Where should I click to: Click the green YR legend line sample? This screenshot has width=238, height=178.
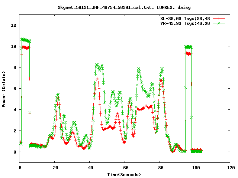[219, 23]
